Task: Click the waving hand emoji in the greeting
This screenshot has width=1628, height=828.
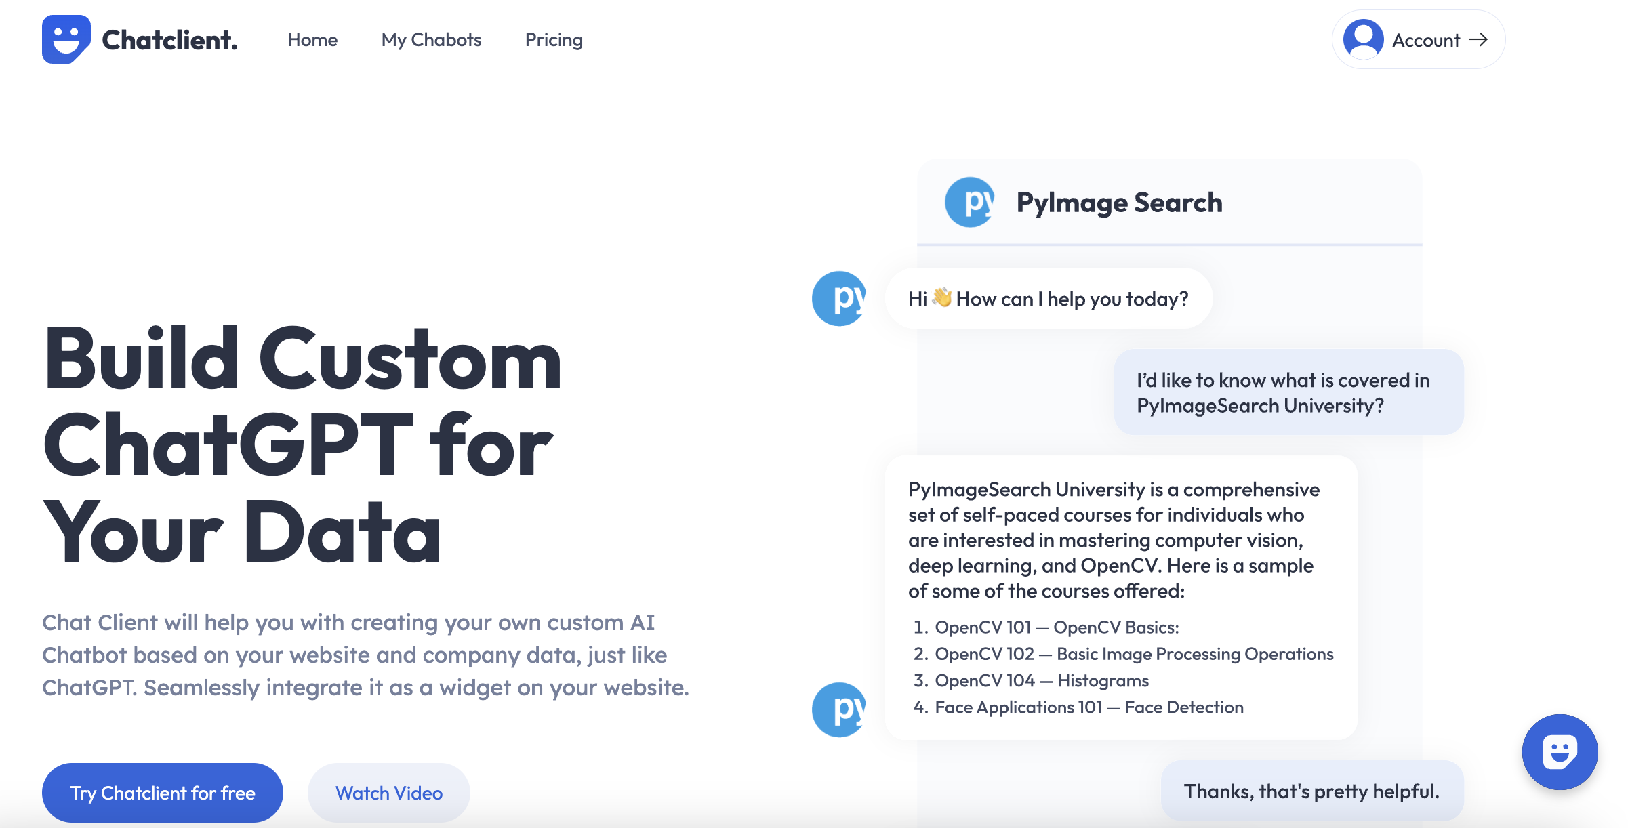Action: tap(941, 297)
